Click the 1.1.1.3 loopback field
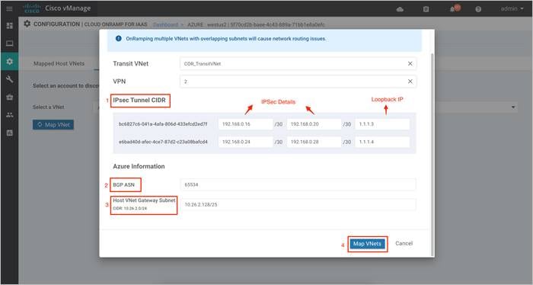 pyautogui.click(x=382, y=124)
